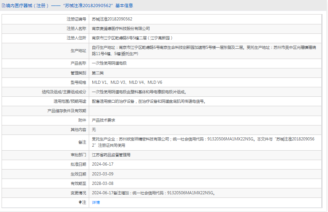Click the 适用范围/预期用途 label
This screenshot has height=212, width=328.
click(70, 101)
